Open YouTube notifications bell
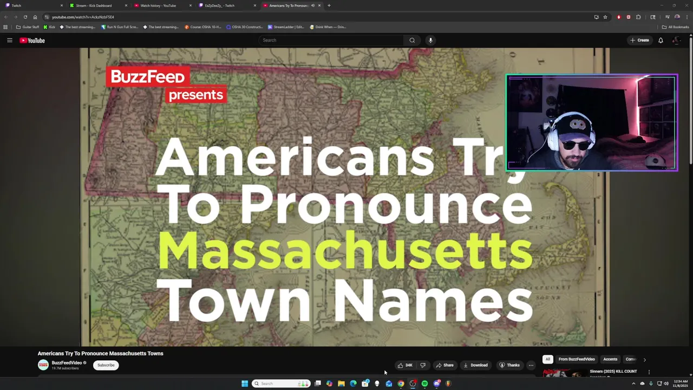 coord(661,40)
